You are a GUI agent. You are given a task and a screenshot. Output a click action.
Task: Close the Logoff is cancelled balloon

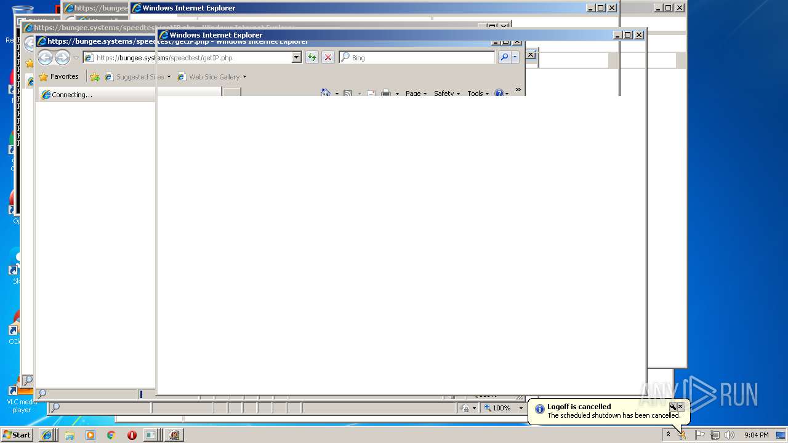point(680,407)
